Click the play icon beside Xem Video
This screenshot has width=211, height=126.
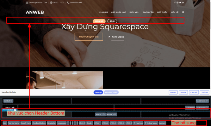click(x=109, y=37)
